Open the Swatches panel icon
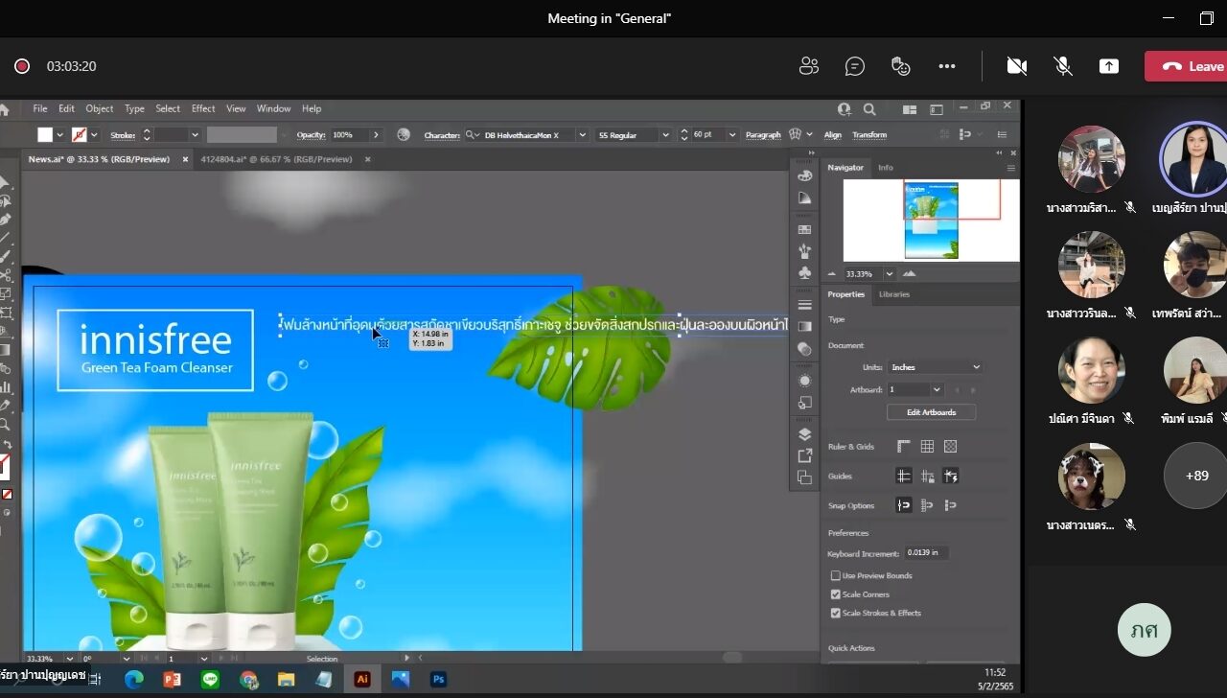 pos(805,230)
